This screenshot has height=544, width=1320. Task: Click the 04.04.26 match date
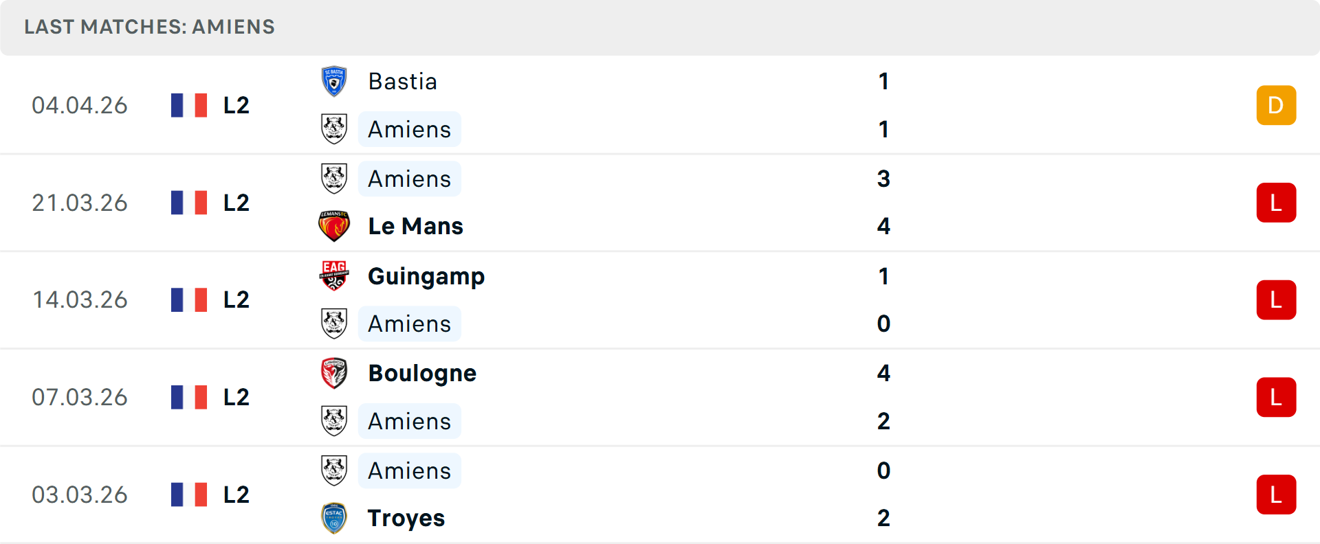[80, 105]
